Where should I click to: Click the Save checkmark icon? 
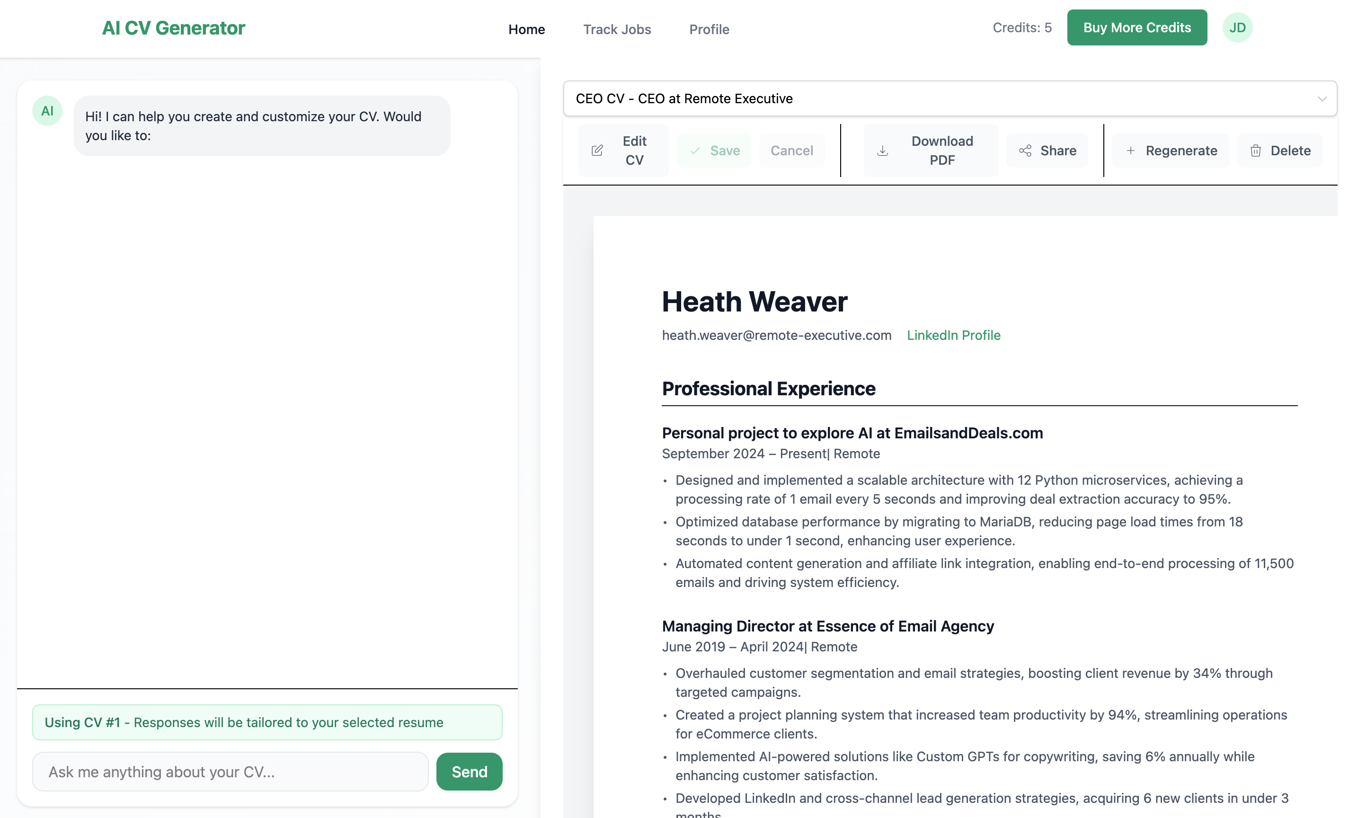click(694, 150)
